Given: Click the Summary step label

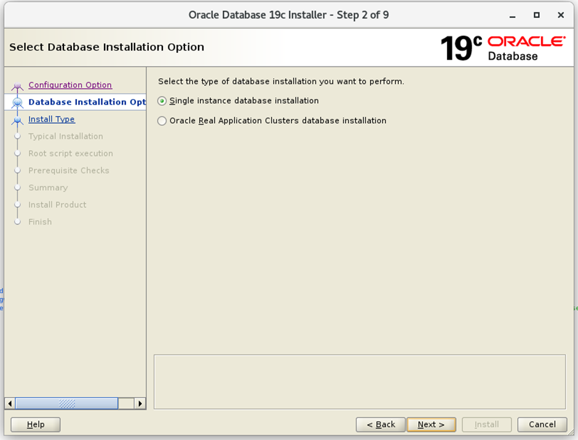Looking at the screenshot, I should pos(49,188).
